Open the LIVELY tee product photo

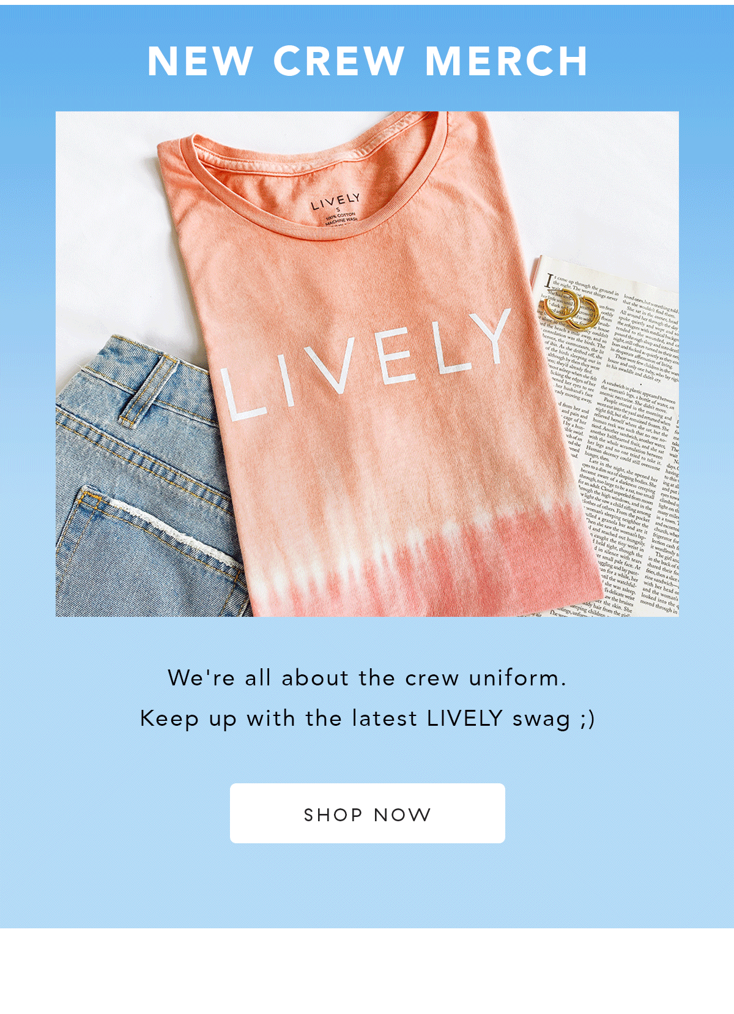[367, 364]
